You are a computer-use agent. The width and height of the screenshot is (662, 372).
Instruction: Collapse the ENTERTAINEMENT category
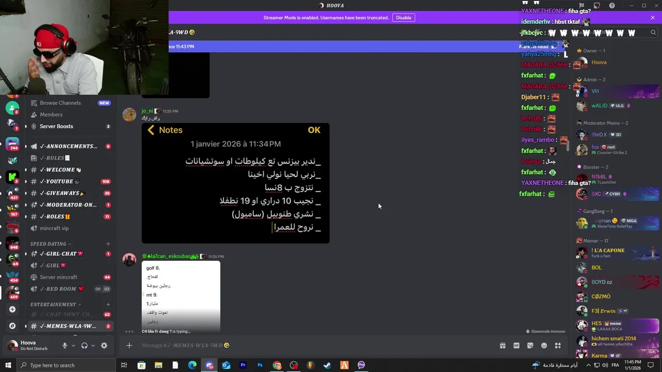point(55,305)
